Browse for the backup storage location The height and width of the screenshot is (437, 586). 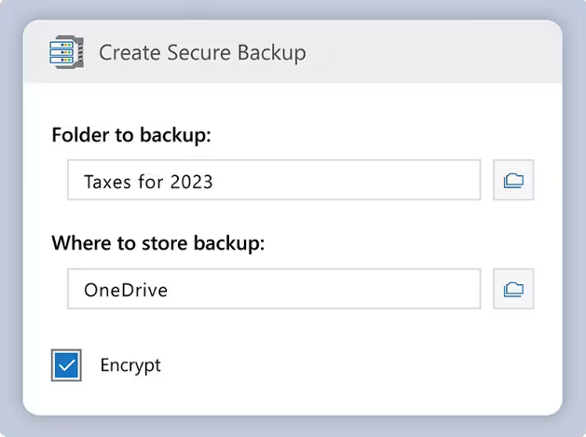(x=513, y=289)
